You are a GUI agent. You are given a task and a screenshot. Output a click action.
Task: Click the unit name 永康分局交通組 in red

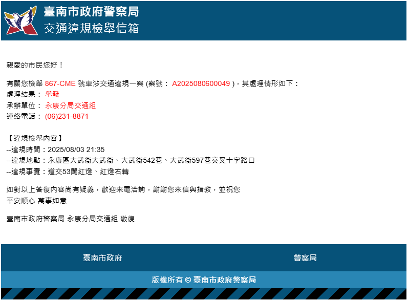70,105
